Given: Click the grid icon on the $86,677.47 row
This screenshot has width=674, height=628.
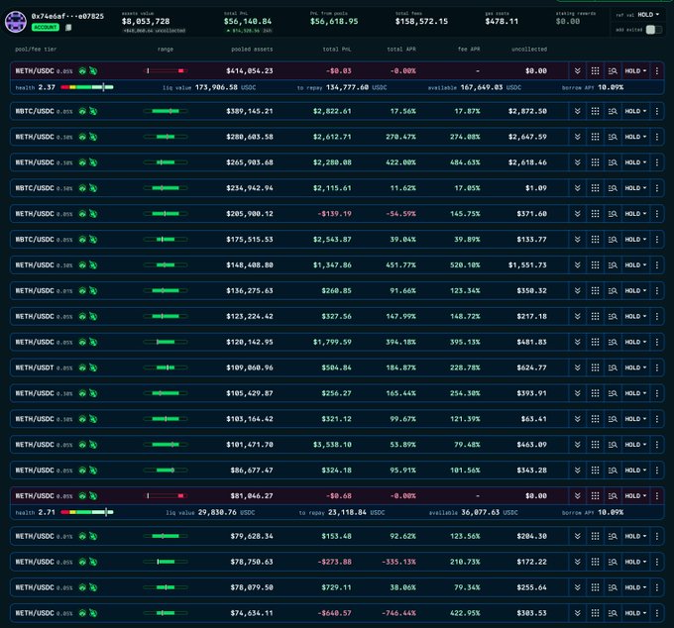Looking at the screenshot, I should coord(595,471).
